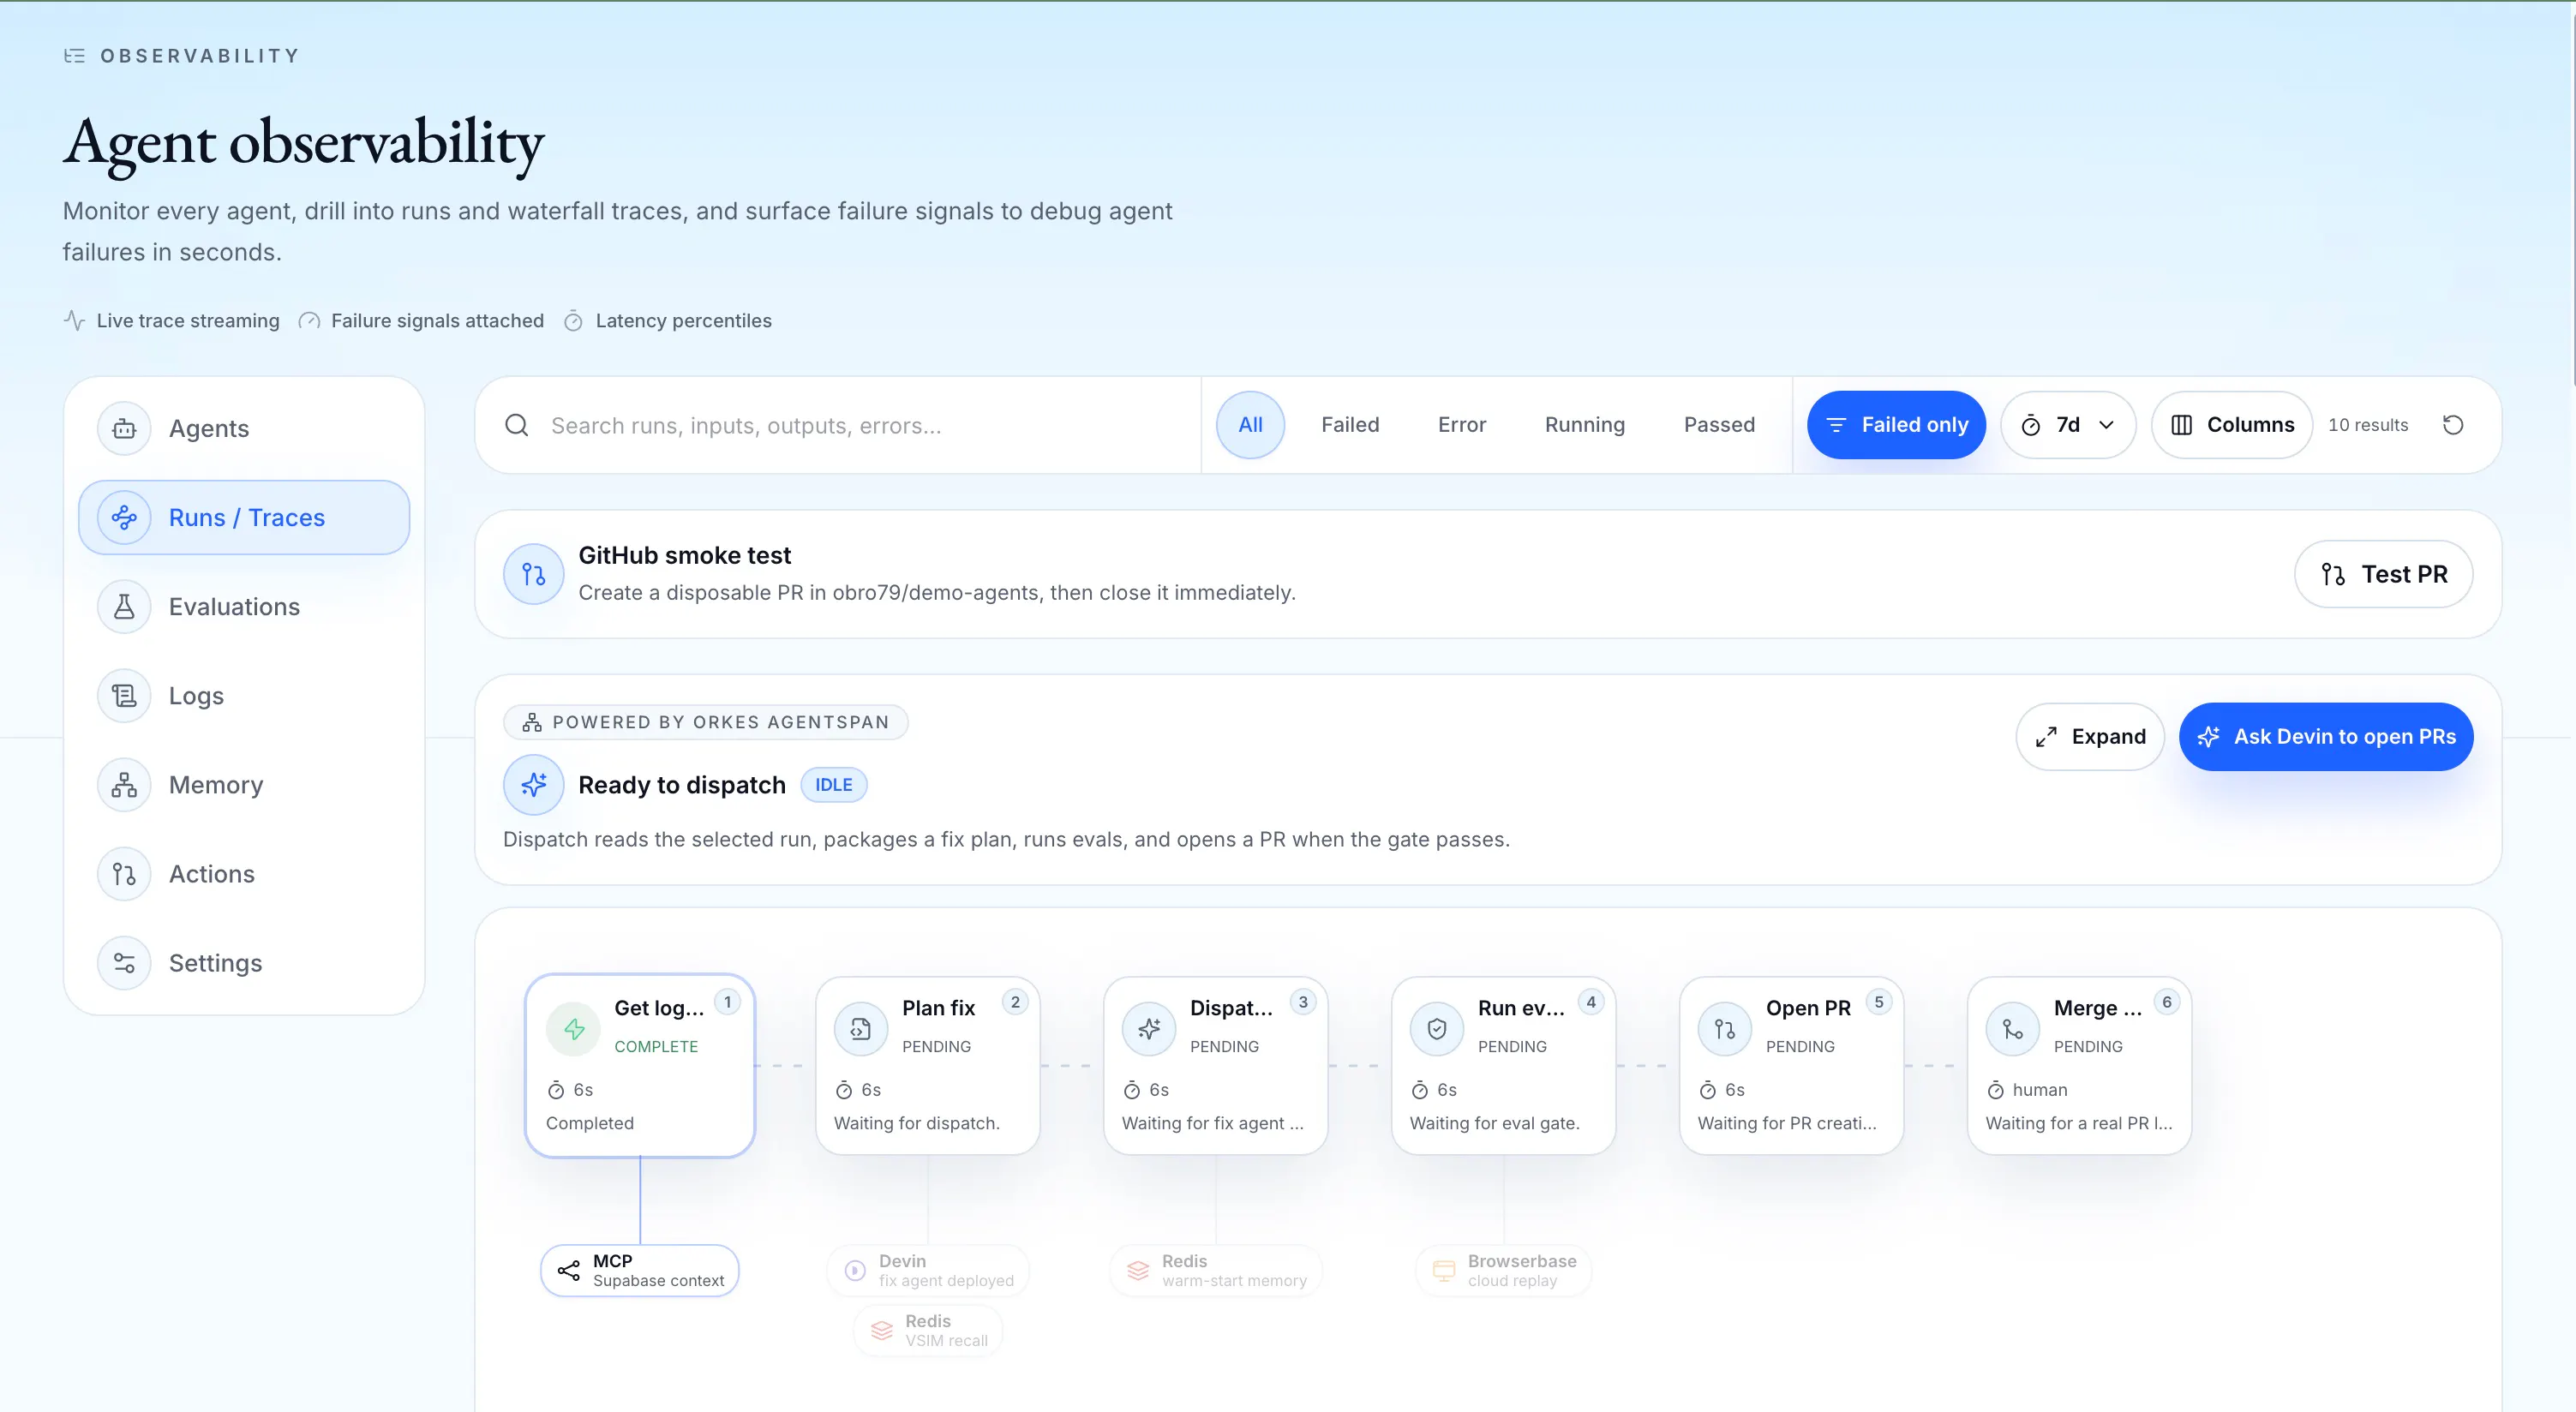Click Ask Devin to open PRs

coord(2326,737)
